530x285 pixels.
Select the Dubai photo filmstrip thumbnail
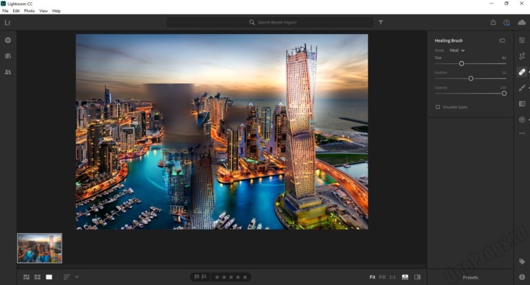[x=40, y=248]
